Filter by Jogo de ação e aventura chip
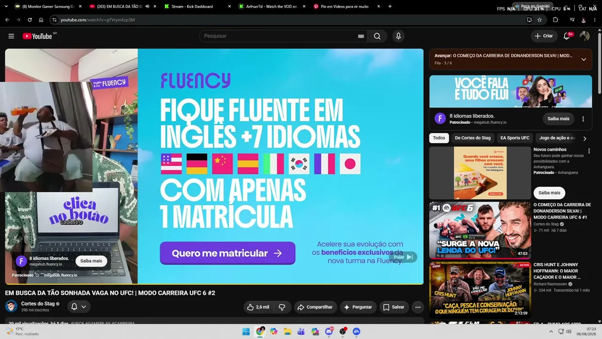The width and height of the screenshot is (602, 339). [556, 138]
